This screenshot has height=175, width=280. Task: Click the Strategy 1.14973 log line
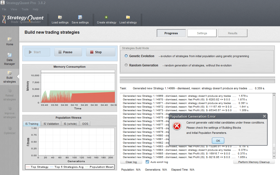click(x=186, y=110)
